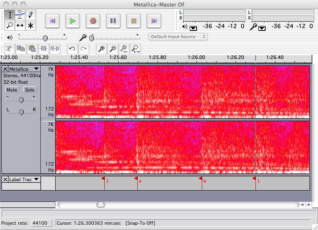This screenshot has height=230, width=318.
Task: Click the scroll left arrow
Action: coord(303,205)
